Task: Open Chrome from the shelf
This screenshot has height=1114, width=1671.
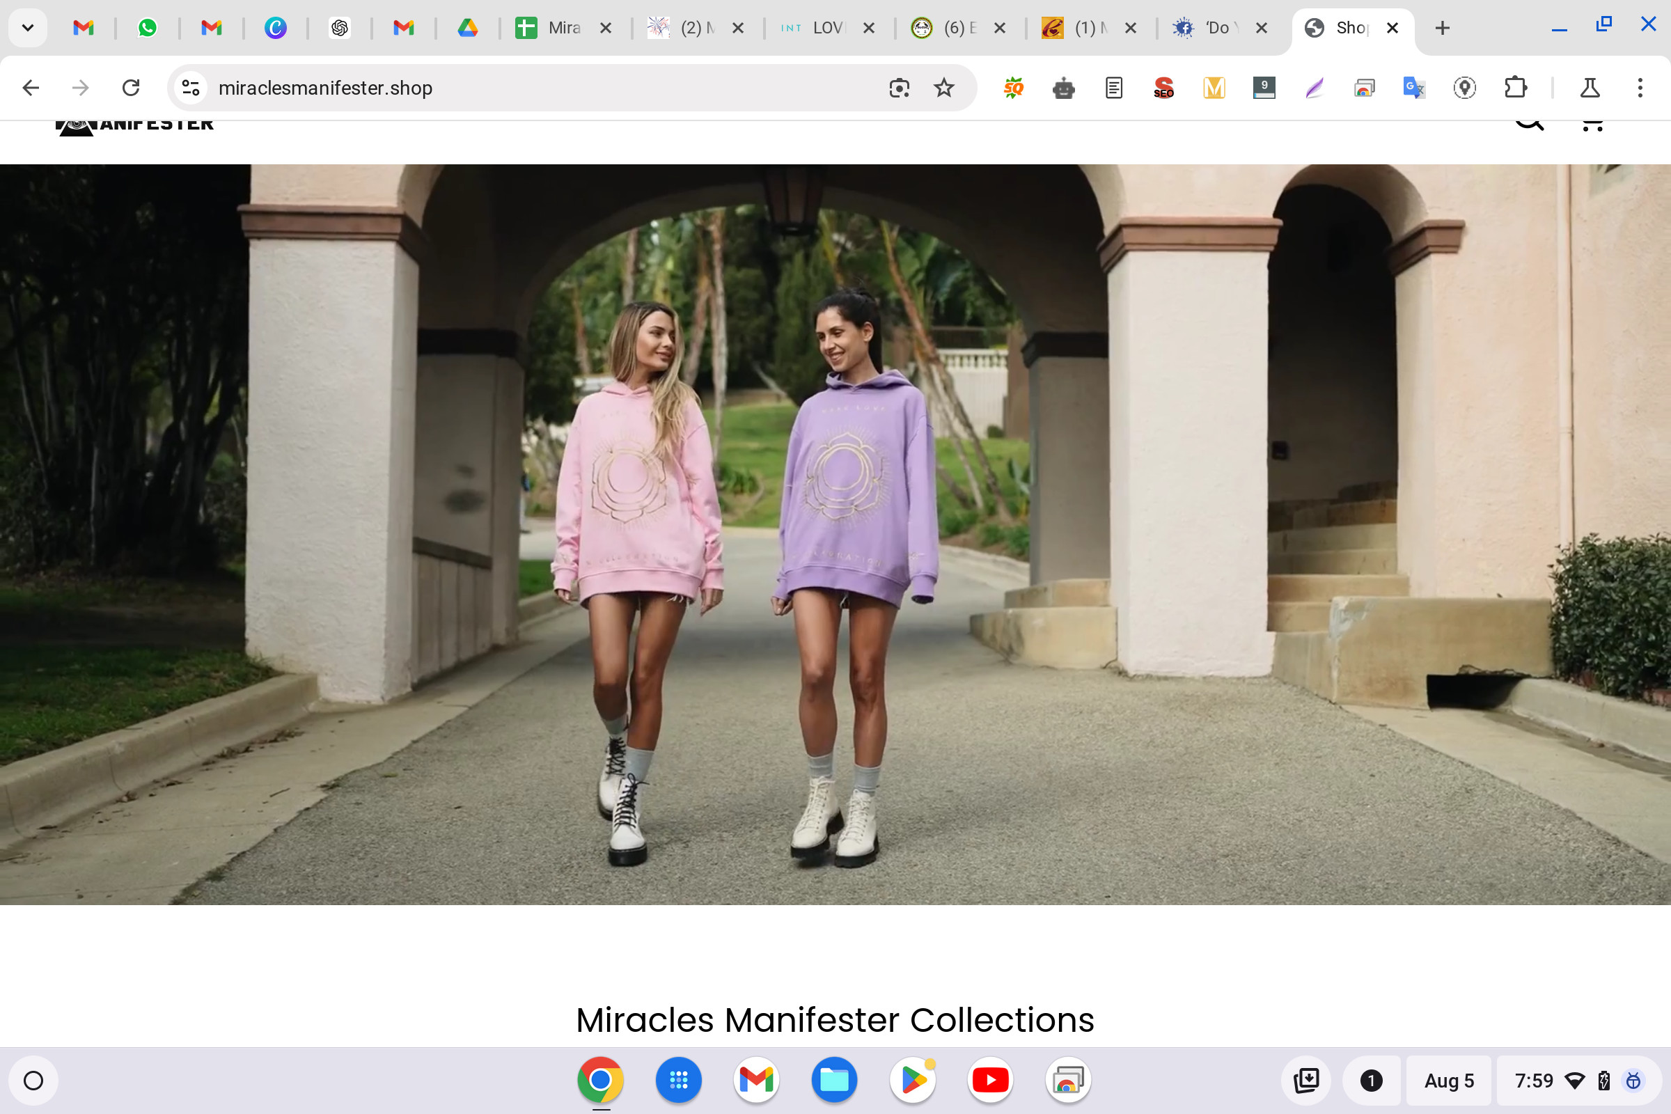Action: [600, 1080]
